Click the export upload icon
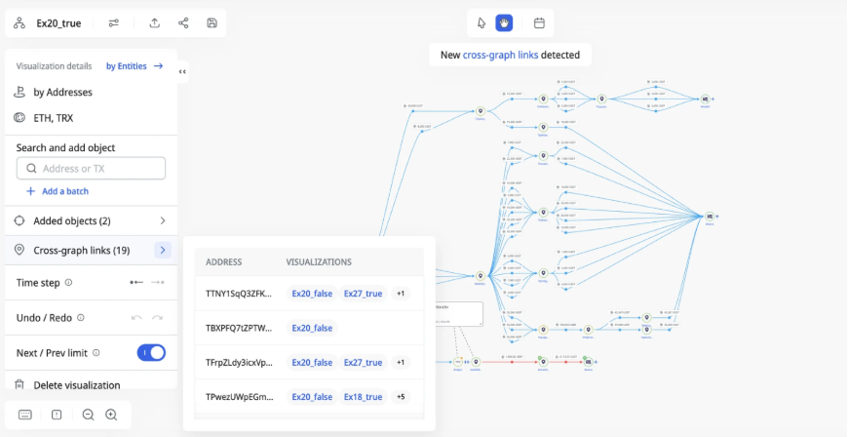This screenshot has height=437, width=848. point(155,23)
